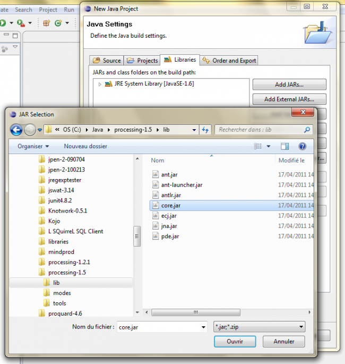Image resolution: width=345 pixels, height=364 pixels.
Task: Click the Modifié le column header
Action: click(x=291, y=160)
